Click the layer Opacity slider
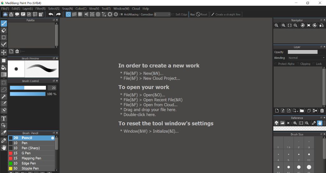This screenshot has width=326, height=173. click(x=302, y=52)
